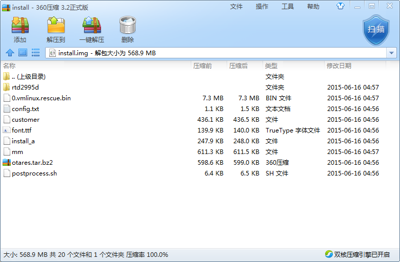Go up one level with the blue arrow

pyautogui.click(x=10, y=53)
